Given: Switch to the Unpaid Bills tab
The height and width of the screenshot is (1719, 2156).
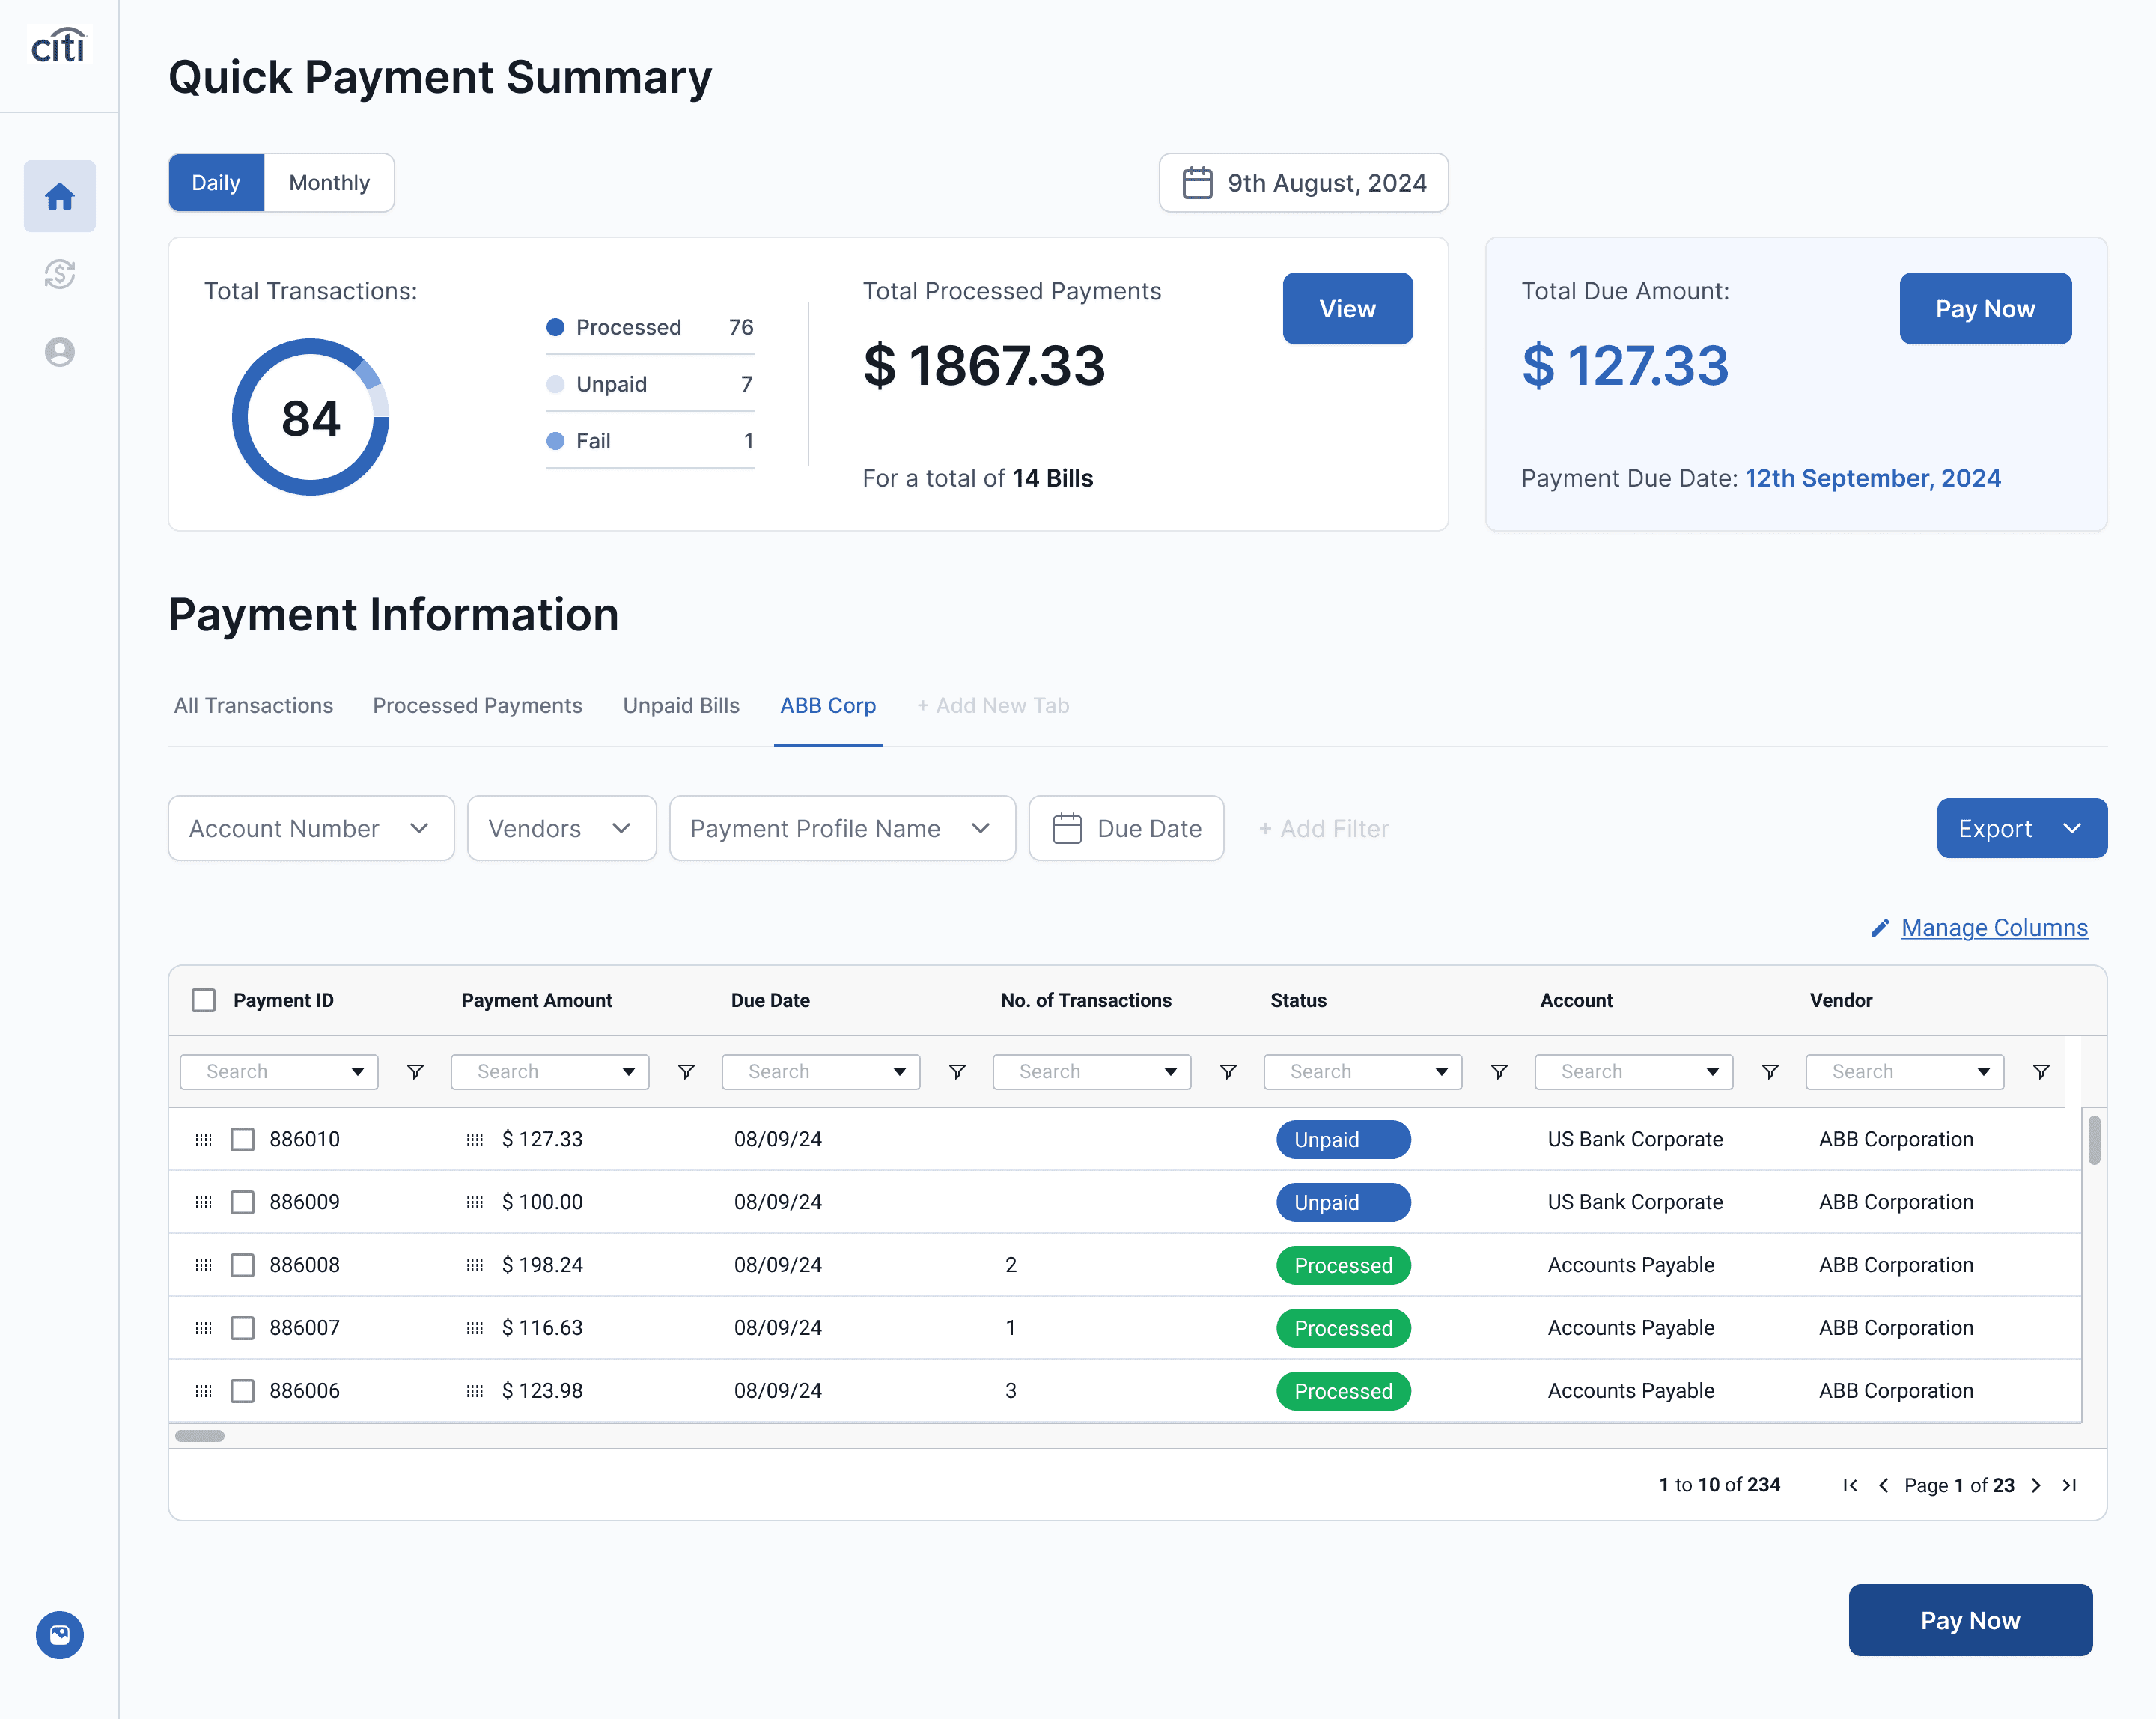Looking at the screenshot, I should tap(681, 705).
